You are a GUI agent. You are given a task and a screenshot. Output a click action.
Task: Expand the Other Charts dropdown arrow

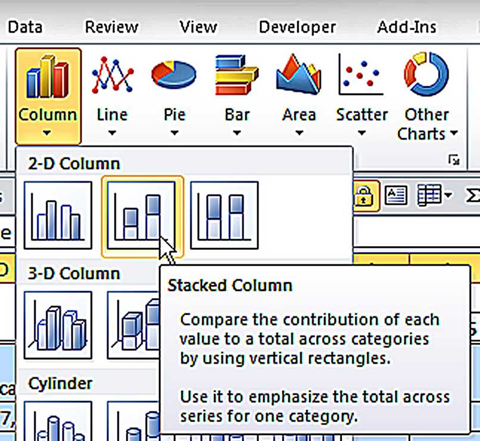[454, 133]
